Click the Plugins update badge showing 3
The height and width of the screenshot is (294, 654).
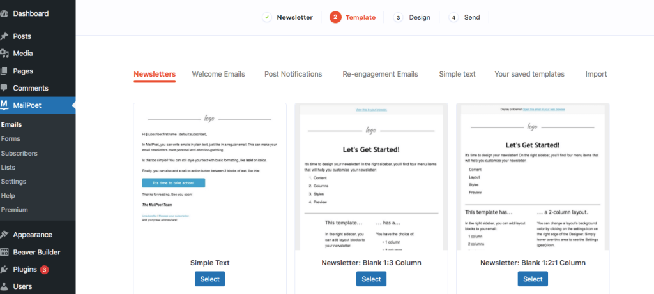[44, 270]
